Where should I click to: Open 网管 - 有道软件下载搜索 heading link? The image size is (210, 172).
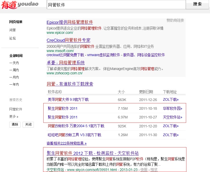click(x=70, y=84)
